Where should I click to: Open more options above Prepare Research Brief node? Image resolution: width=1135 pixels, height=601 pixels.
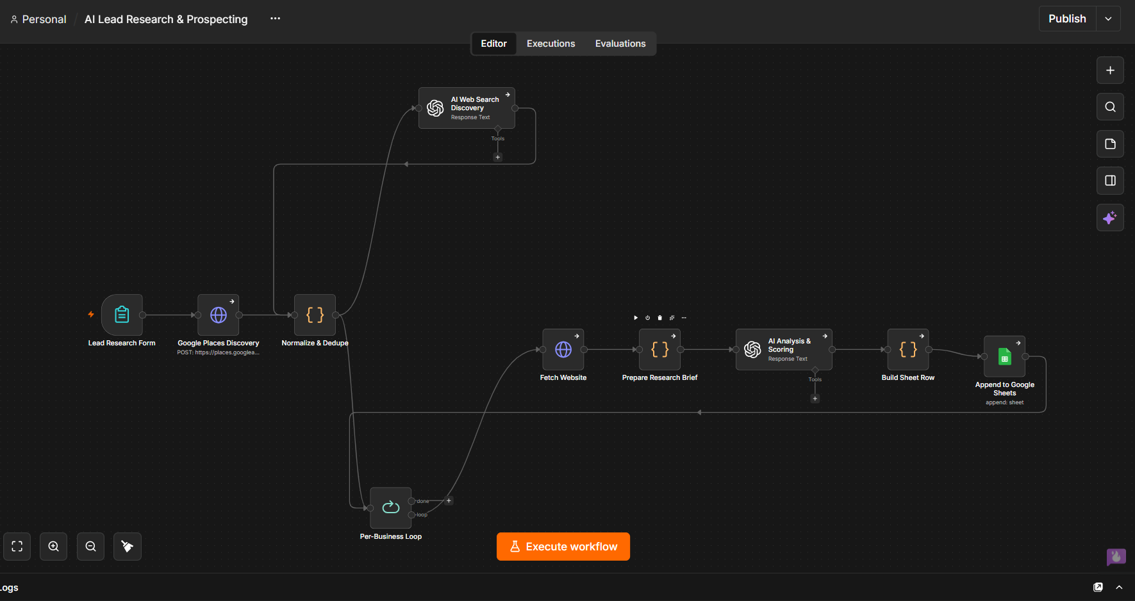[684, 318]
